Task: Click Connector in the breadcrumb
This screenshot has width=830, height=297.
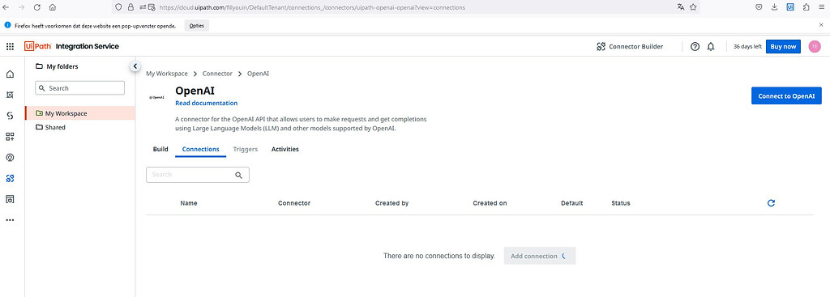Action: coord(217,74)
